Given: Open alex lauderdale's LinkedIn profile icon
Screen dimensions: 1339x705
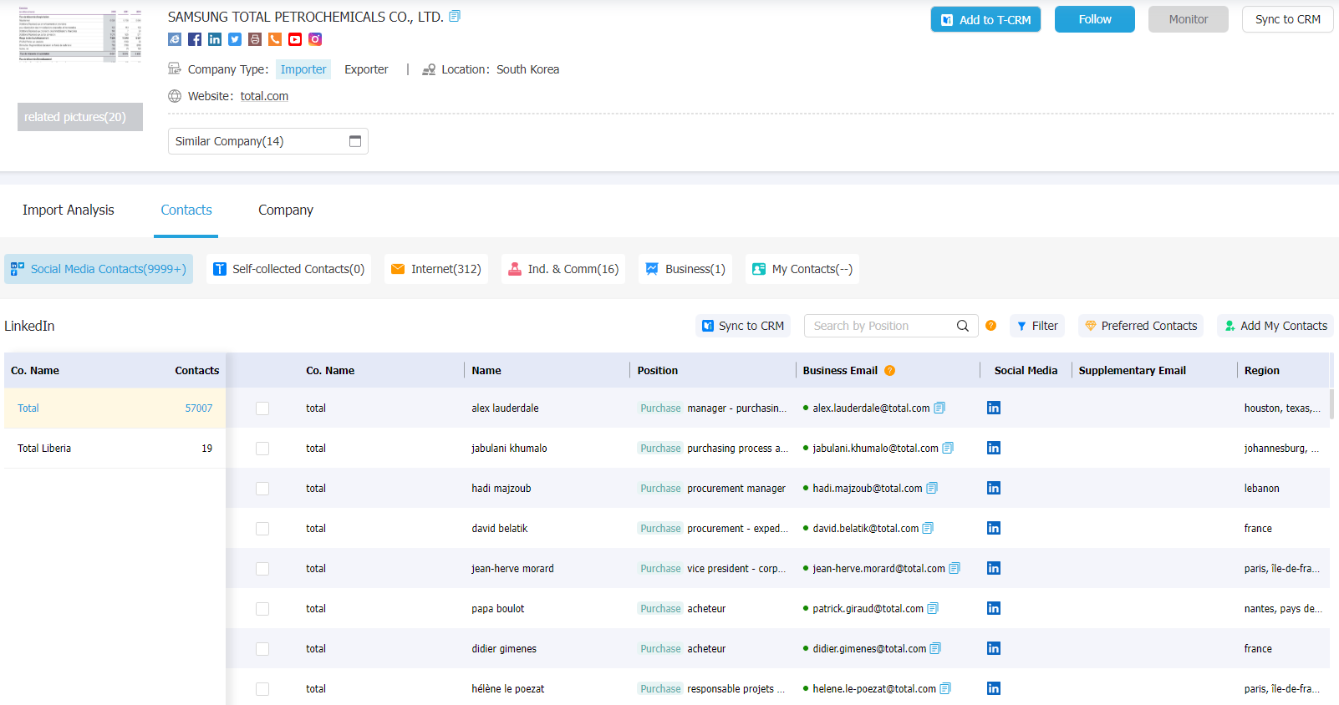Looking at the screenshot, I should click(994, 408).
